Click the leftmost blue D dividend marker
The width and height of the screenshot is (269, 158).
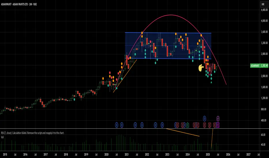coord(117,125)
